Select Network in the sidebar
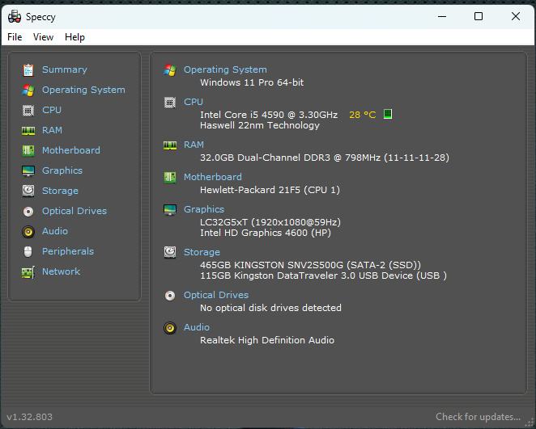The height and width of the screenshot is (429, 536). pyautogui.click(x=61, y=271)
